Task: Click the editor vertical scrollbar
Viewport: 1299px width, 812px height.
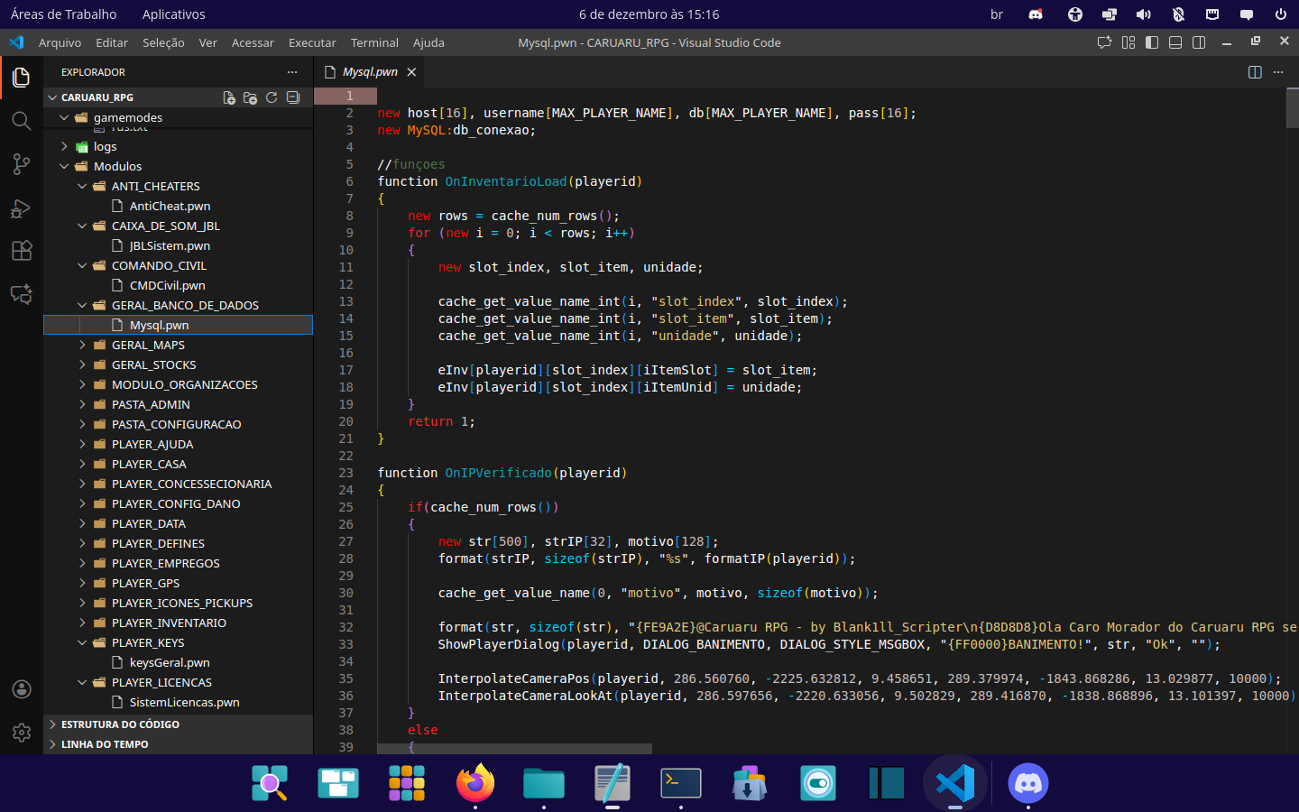Action: pyautogui.click(x=1292, y=108)
